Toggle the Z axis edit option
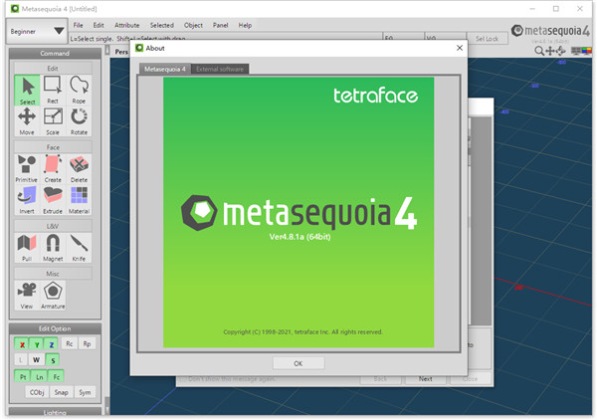 [x=51, y=344]
